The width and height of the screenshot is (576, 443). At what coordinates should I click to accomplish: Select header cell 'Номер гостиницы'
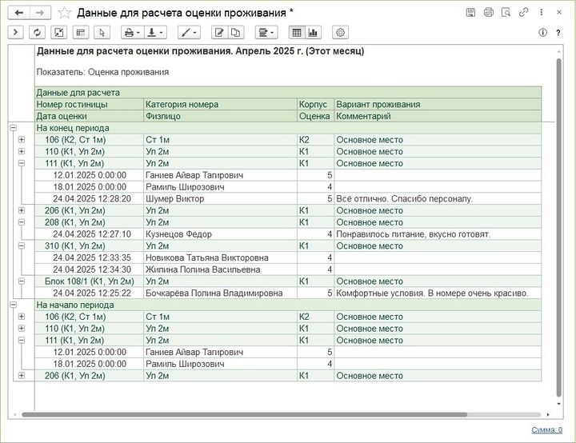[x=90, y=104]
